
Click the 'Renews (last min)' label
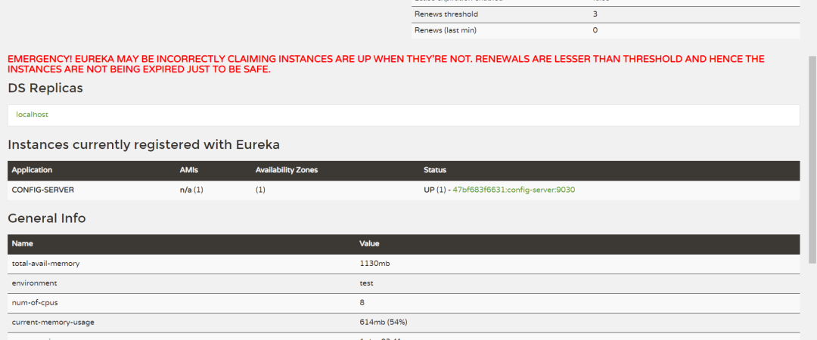coord(446,30)
